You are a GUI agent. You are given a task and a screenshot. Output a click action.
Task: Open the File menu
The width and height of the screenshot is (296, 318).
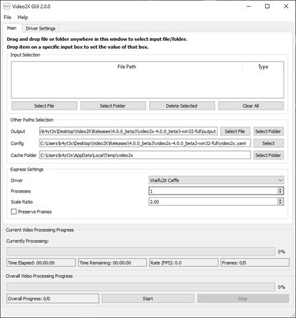coord(7,17)
